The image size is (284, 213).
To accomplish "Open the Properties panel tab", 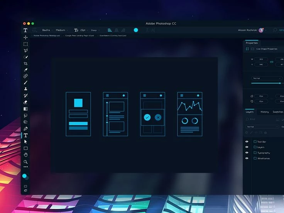I will [x=252, y=43].
